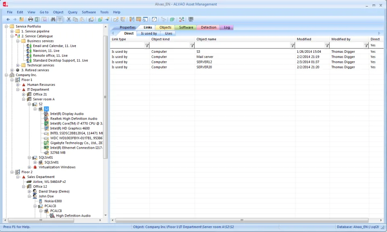Image resolution: width=387 pixels, height=232 pixels.
Task: Click the window properties toolbar icon
Action: coord(146,19)
